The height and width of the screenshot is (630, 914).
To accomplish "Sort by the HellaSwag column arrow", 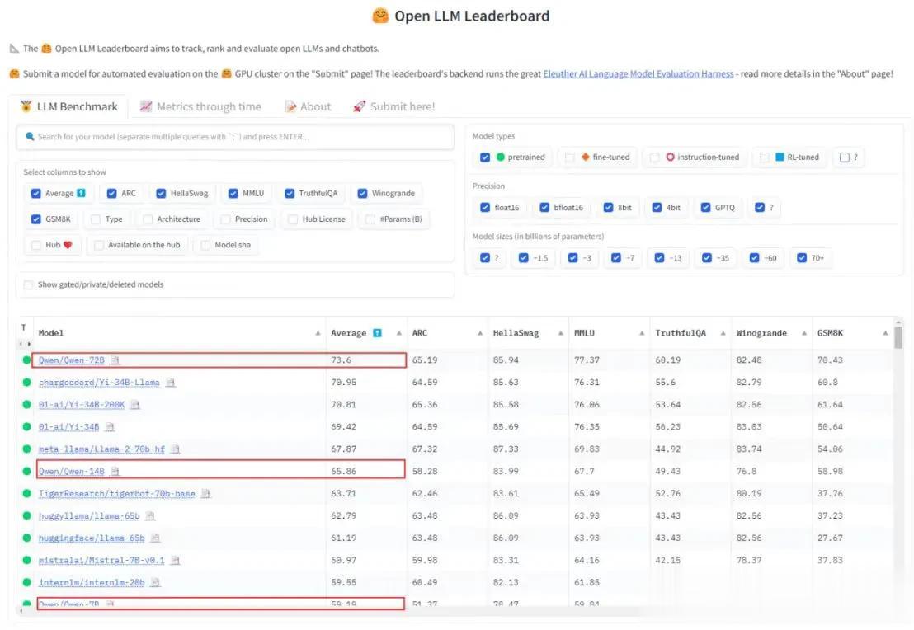I will tap(560, 333).
